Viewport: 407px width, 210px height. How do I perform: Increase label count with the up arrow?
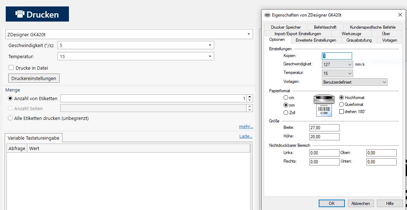(x=250, y=97)
